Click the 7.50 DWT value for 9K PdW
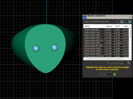133x99 pixels. (x=117, y=45)
